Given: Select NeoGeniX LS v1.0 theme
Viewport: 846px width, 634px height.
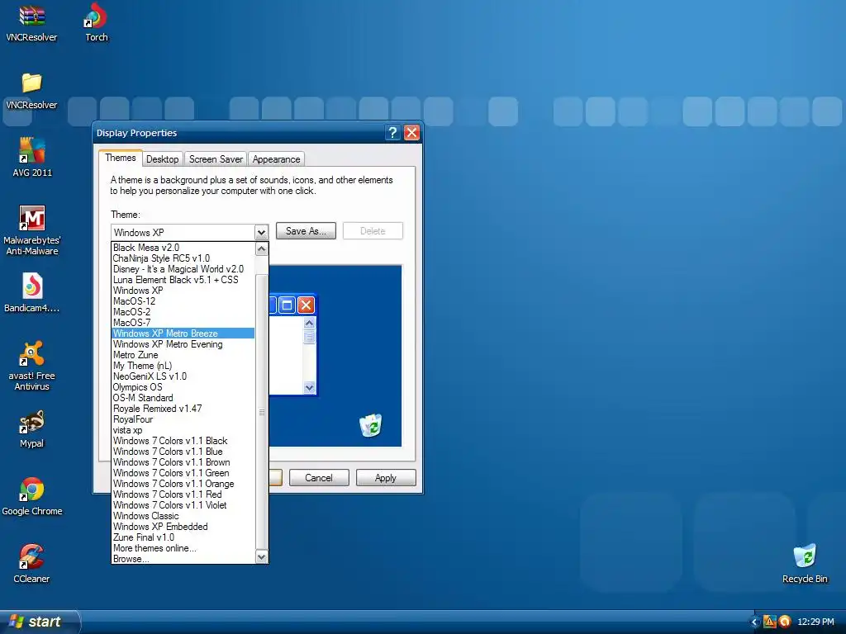Looking at the screenshot, I should (183, 376).
